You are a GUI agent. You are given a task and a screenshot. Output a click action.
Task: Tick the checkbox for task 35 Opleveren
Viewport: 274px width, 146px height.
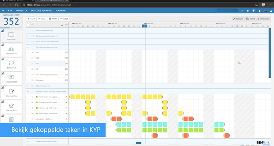[28, 80]
